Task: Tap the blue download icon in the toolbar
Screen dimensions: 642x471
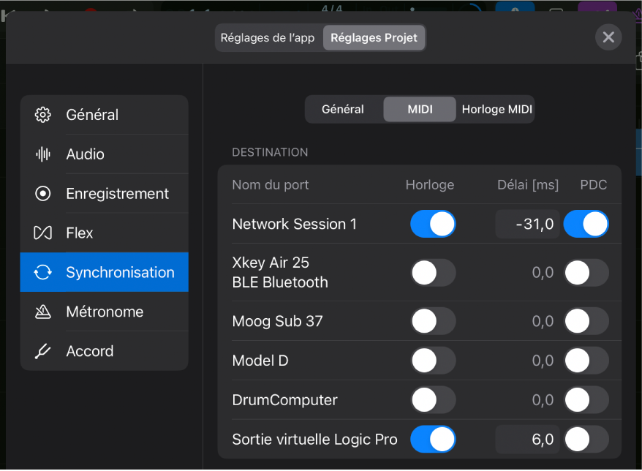Action: pyautogui.click(x=514, y=9)
